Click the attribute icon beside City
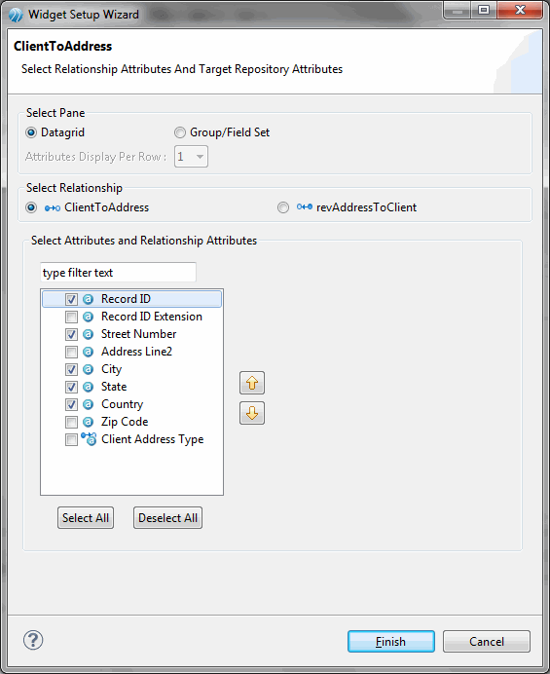The width and height of the screenshot is (550, 674). click(x=88, y=369)
